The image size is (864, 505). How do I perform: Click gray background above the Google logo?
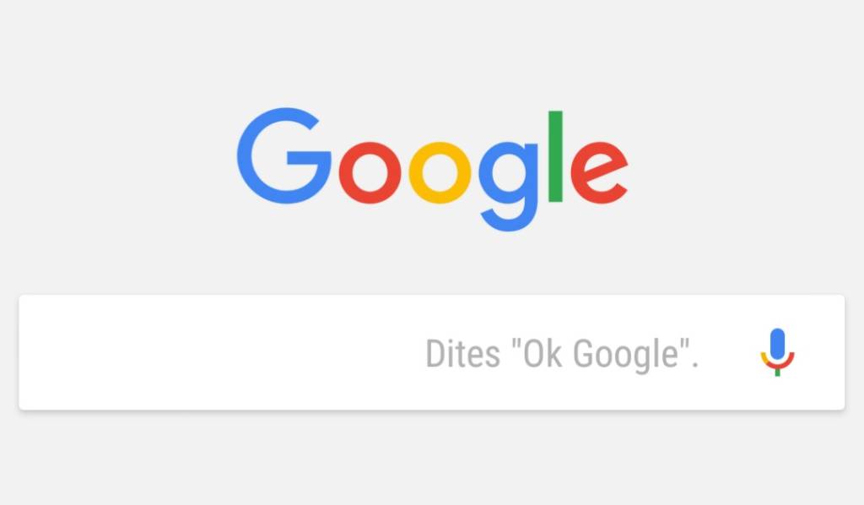pos(432,50)
